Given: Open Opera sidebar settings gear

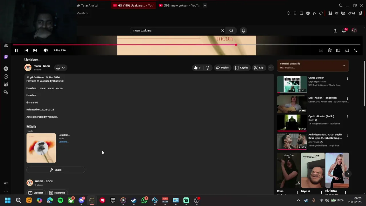Looking at the screenshot, I should (6, 92).
